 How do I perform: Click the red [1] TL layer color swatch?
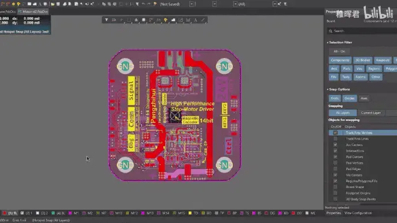4,213
